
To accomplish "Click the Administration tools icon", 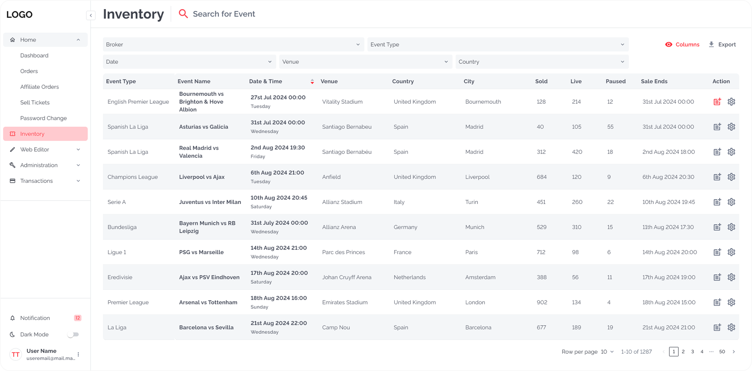I will pyautogui.click(x=12, y=165).
